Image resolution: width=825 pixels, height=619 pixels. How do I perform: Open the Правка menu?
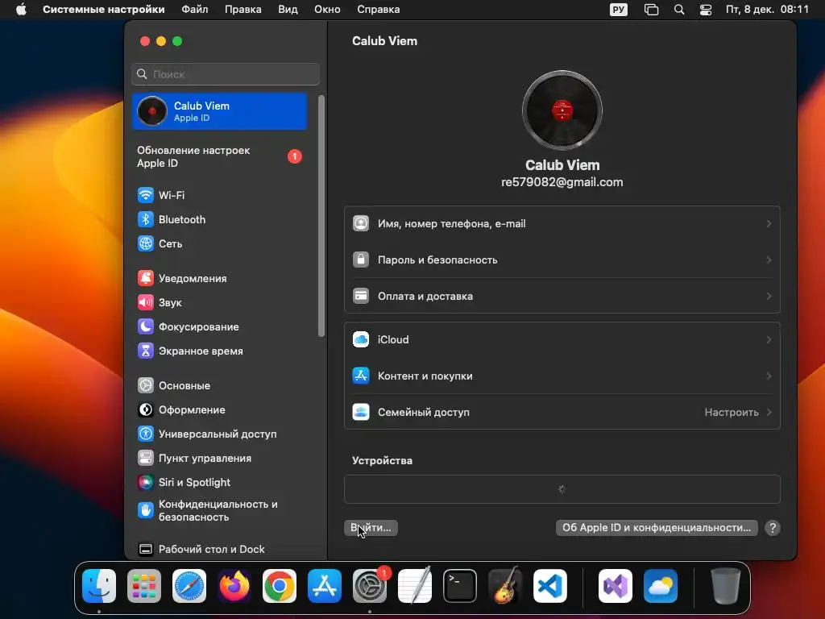pos(243,10)
